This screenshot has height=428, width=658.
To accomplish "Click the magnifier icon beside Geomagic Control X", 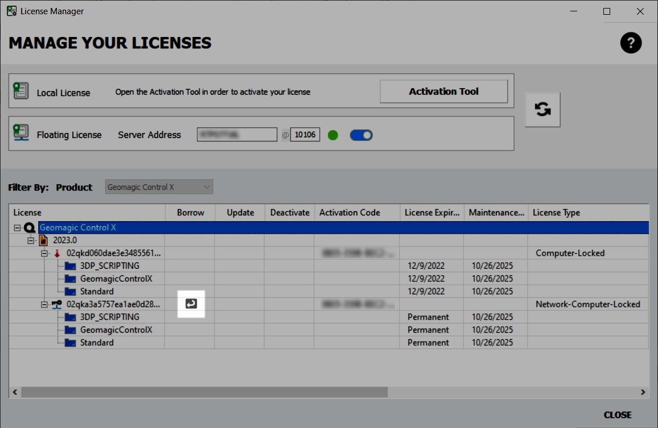I will point(30,227).
